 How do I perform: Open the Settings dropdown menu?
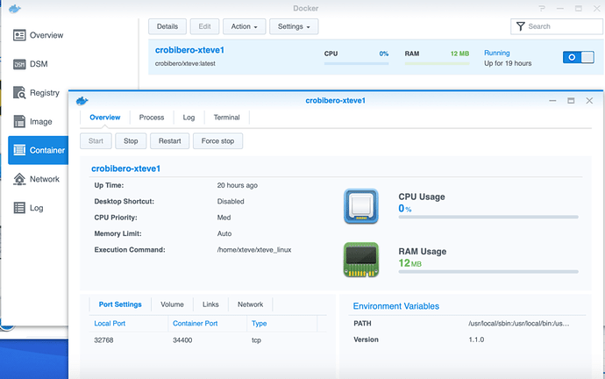click(294, 26)
